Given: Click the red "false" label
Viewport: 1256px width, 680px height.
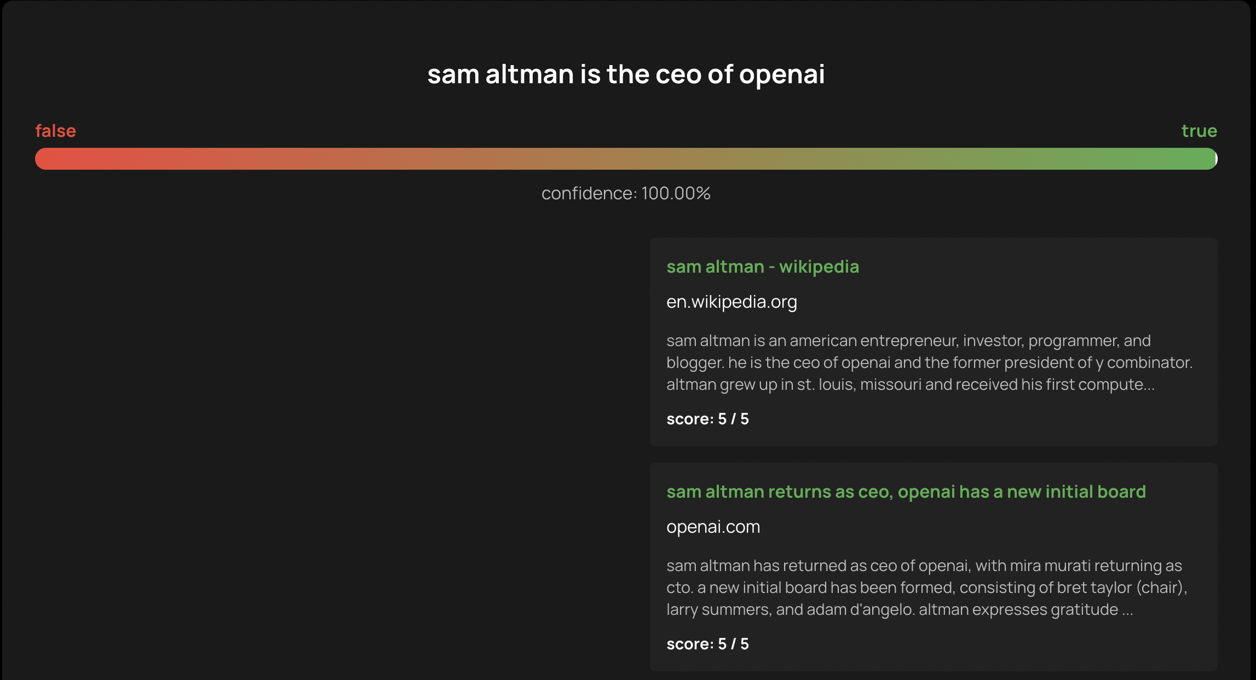Looking at the screenshot, I should (x=55, y=131).
